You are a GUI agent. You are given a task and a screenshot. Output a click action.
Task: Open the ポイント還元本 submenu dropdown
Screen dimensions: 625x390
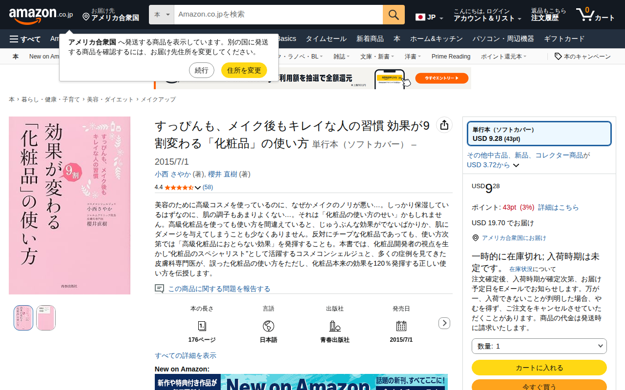[x=503, y=57]
